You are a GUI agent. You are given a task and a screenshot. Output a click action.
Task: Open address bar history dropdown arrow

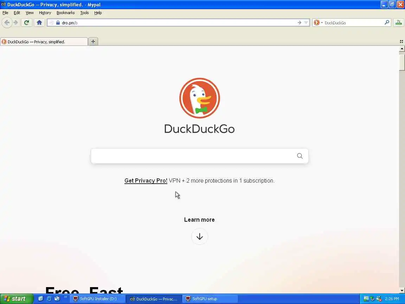pos(306,23)
